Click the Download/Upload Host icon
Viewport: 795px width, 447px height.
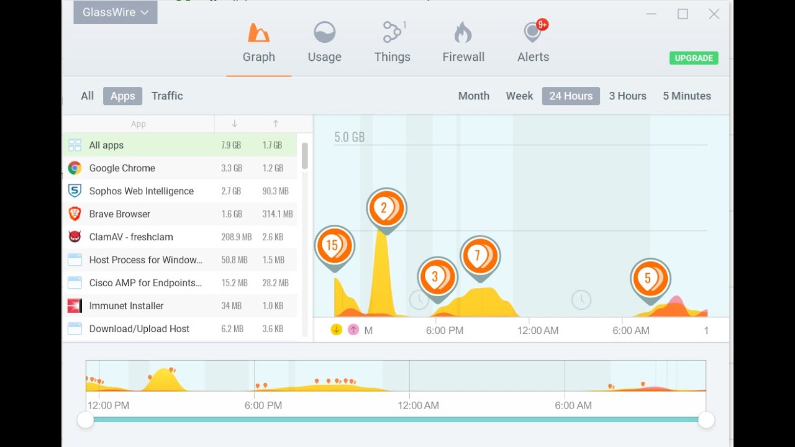75,329
